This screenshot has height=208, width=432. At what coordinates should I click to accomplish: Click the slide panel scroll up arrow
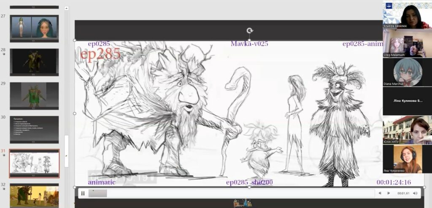[66, 8]
